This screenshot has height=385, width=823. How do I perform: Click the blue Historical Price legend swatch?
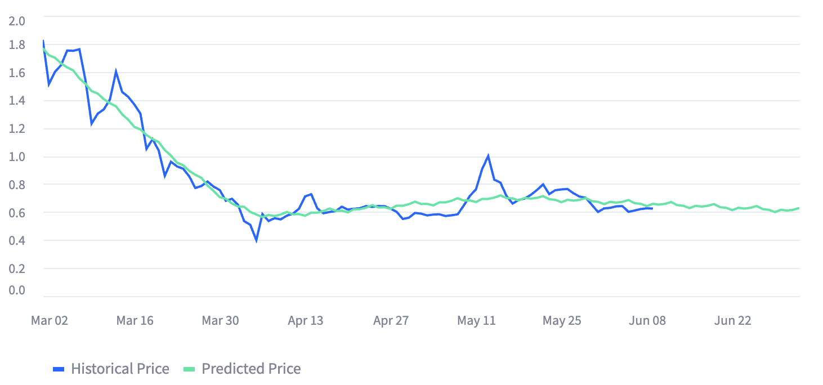tap(59, 369)
